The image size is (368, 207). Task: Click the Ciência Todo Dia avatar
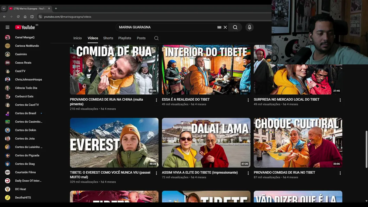(8, 88)
